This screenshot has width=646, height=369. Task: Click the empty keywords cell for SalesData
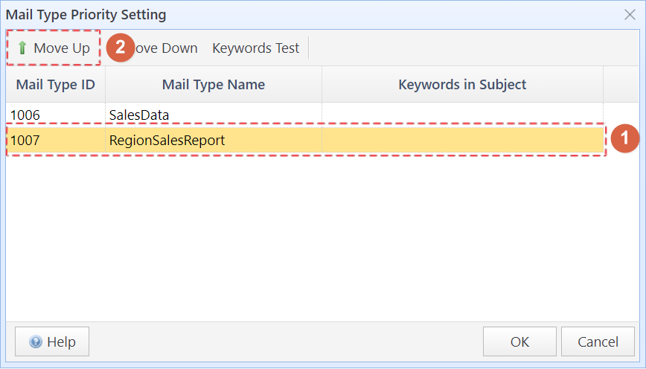pos(462,115)
